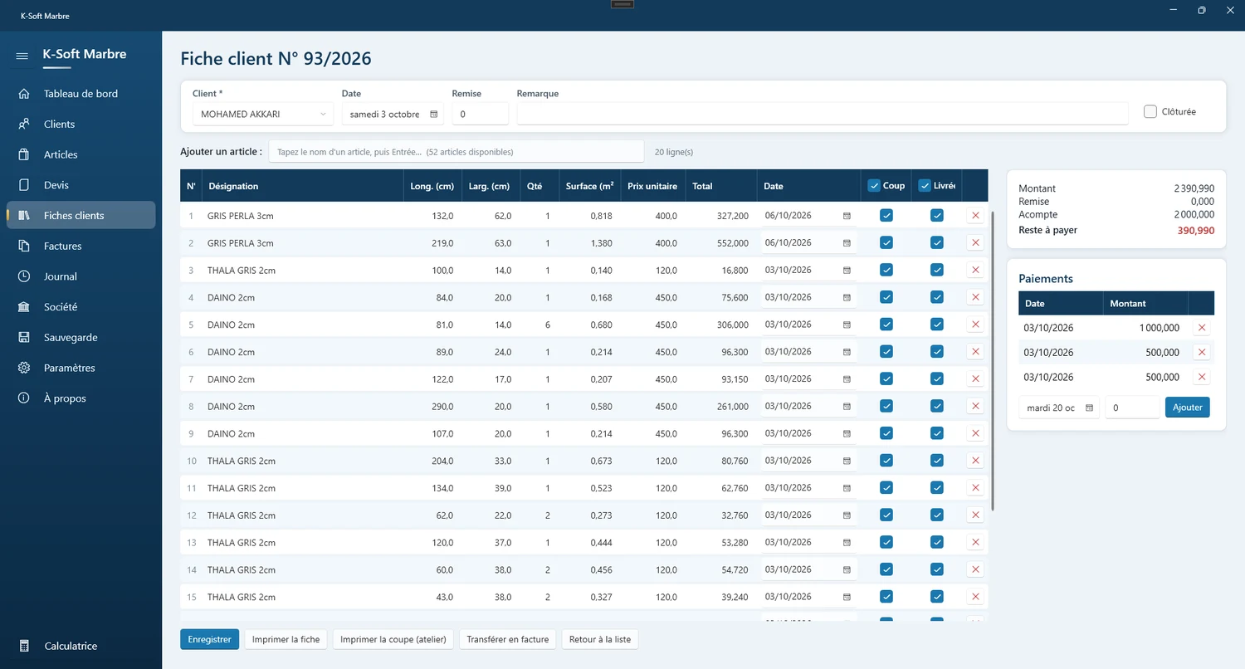This screenshot has height=669, width=1245.
Task: Delete row 1 GRIS PERLA 3cm with the X icon
Action: 975,216
